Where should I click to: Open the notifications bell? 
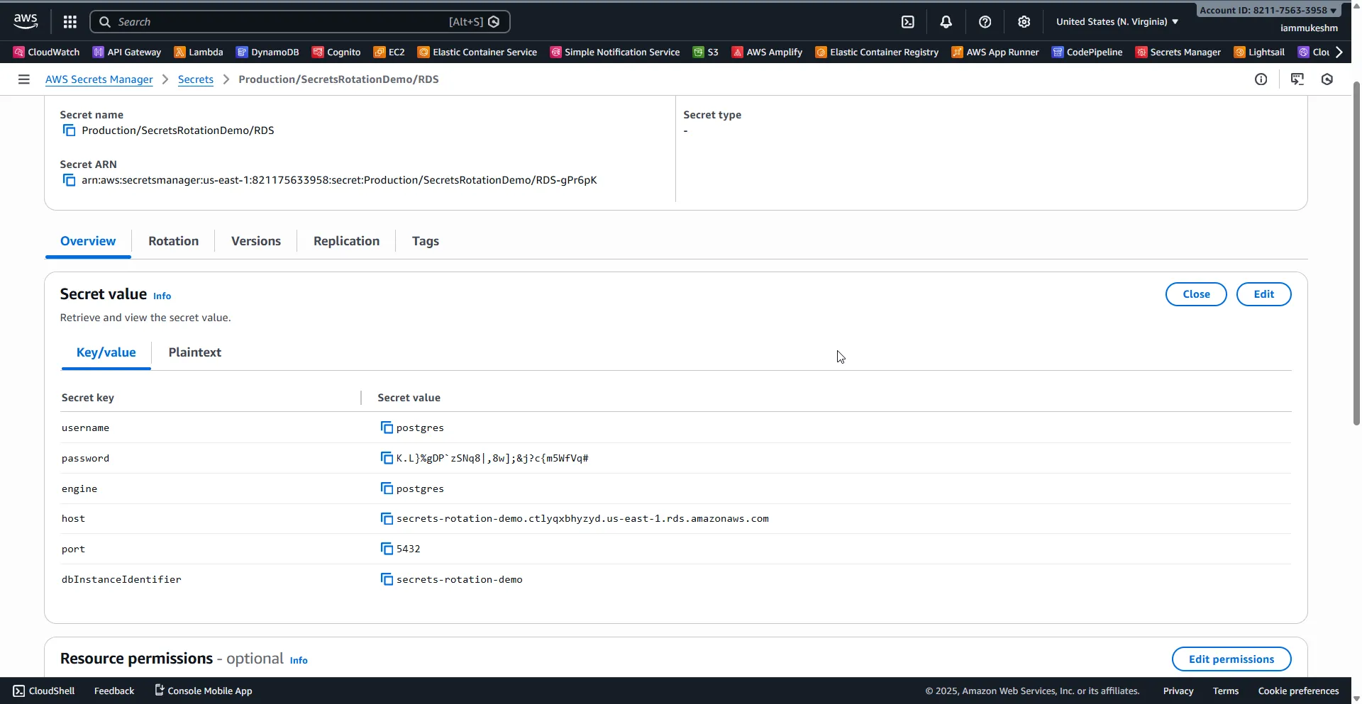coord(946,22)
